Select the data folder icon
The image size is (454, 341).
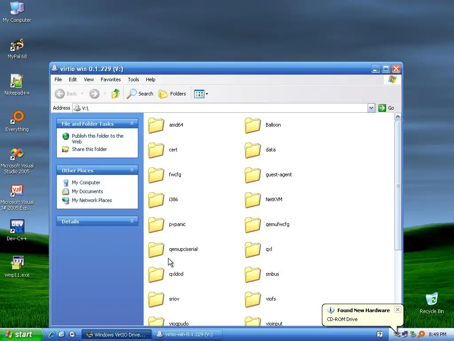[252, 150]
